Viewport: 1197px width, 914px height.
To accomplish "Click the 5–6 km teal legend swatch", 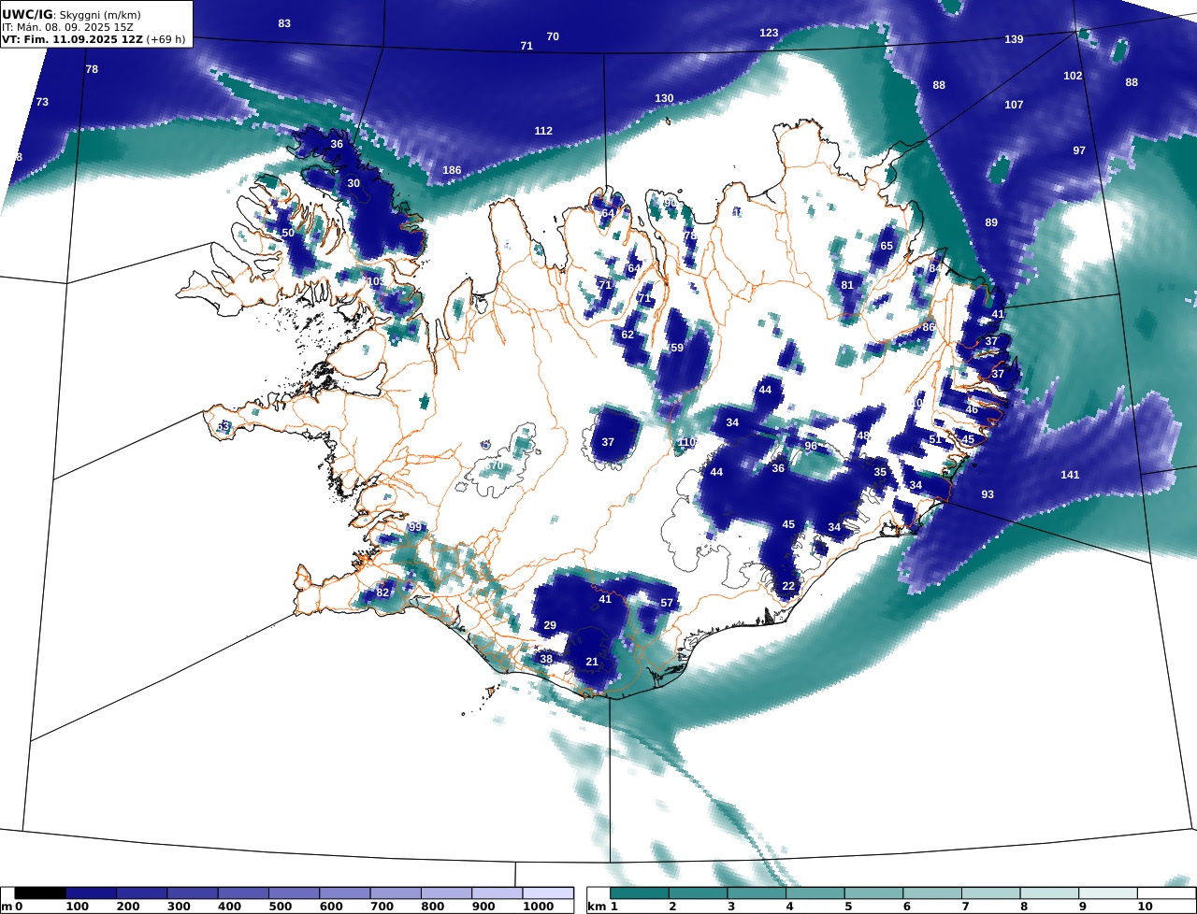I will (x=874, y=893).
